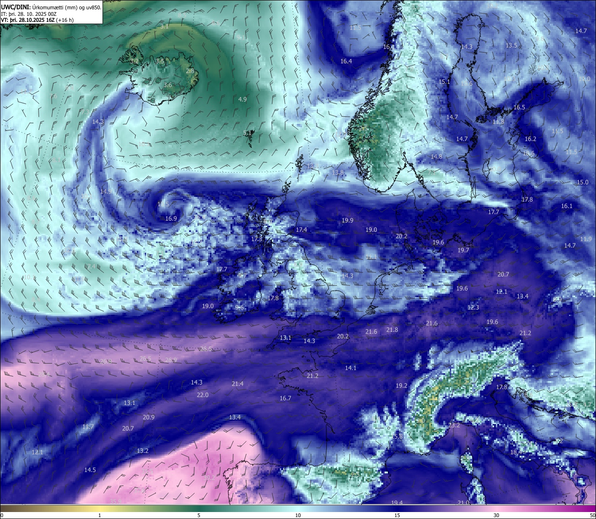Click the 2.8 value over eastern Iceland
Viewport: 596px width, 519px height.
[190, 71]
